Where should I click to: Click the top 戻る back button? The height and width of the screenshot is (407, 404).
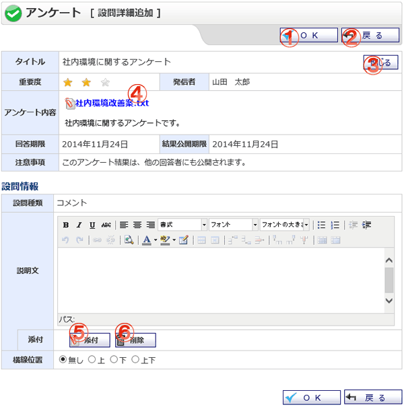(x=370, y=35)
